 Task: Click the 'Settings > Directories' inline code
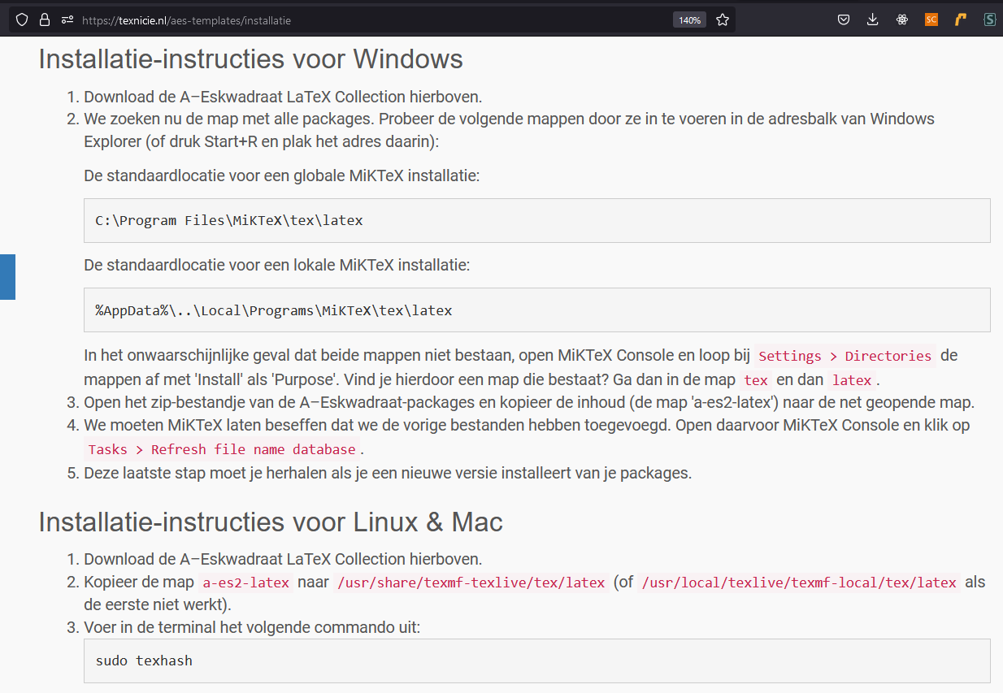pos(845,356)
